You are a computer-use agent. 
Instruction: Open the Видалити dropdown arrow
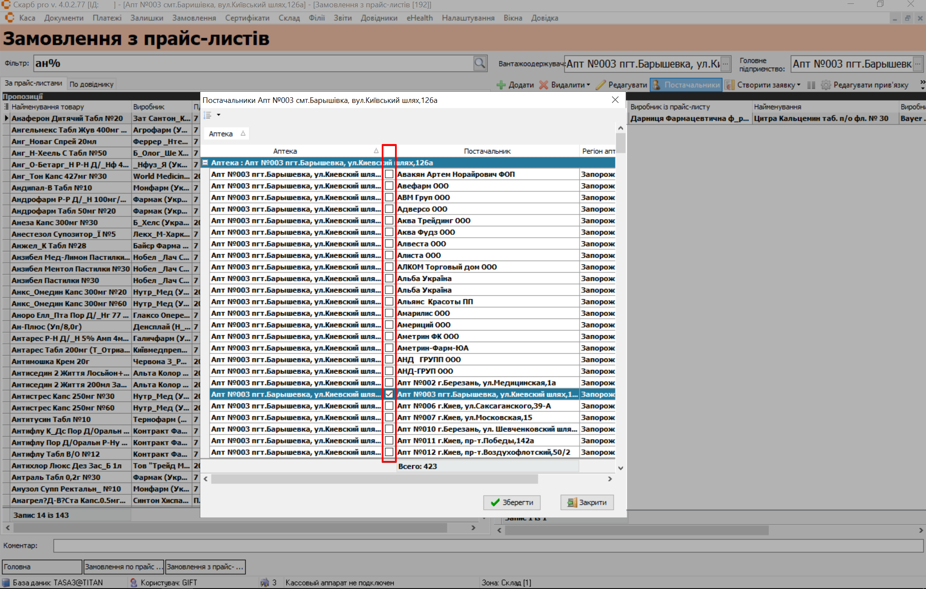[588, 85]
